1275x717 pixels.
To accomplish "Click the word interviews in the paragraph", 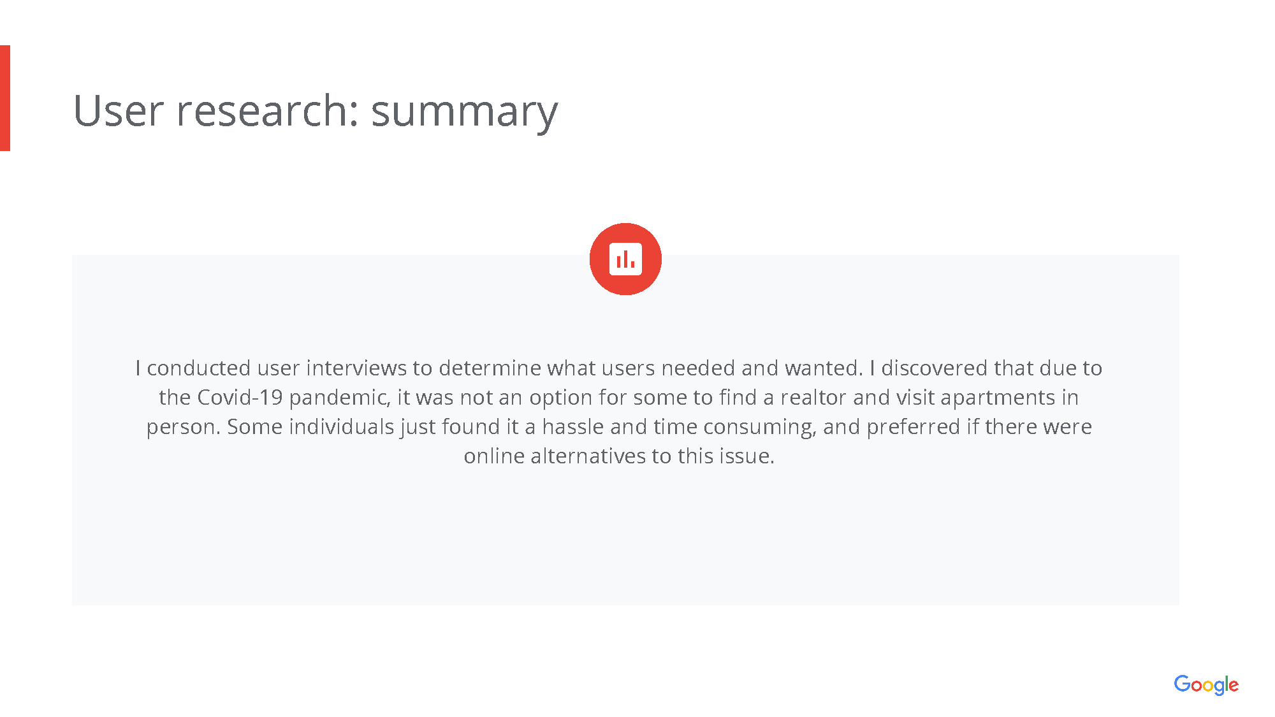I will tap(356, 368).
